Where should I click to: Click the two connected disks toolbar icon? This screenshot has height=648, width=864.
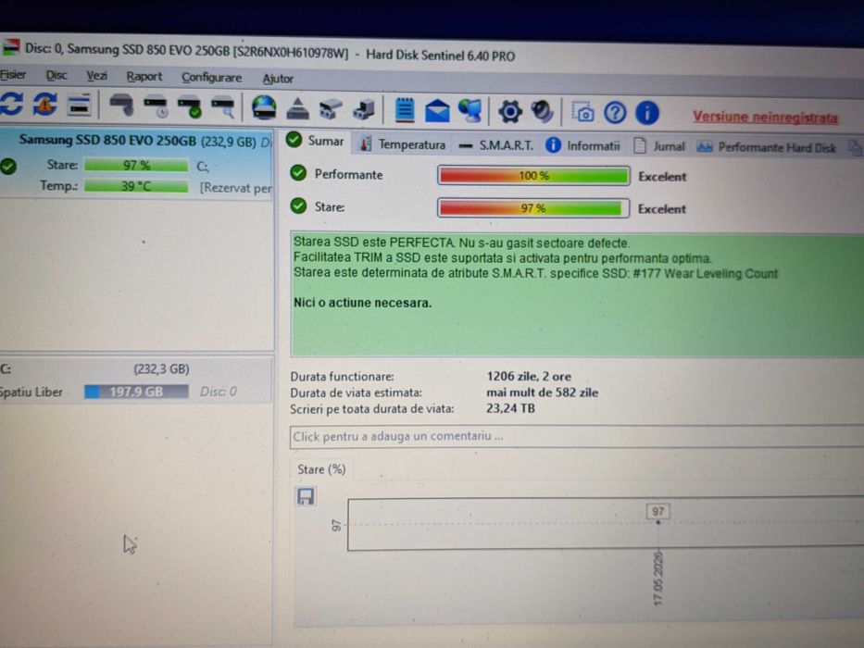pyautogui.click(x=331, y=109)
